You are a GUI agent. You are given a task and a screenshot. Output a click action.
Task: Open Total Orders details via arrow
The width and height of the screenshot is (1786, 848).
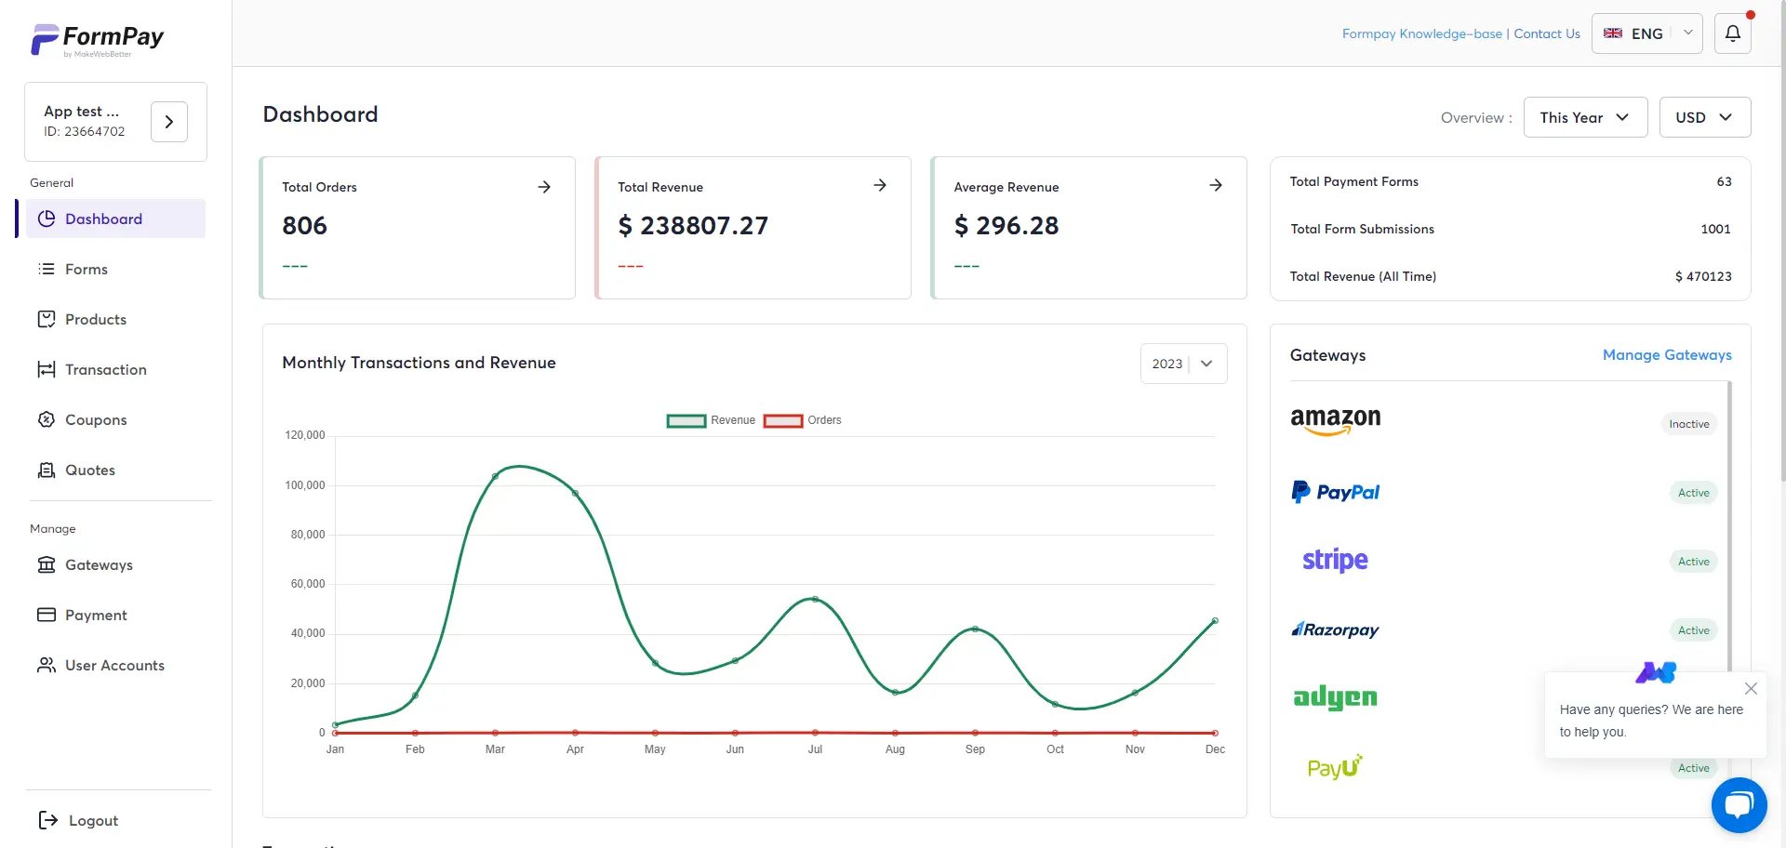pos(544,186)
